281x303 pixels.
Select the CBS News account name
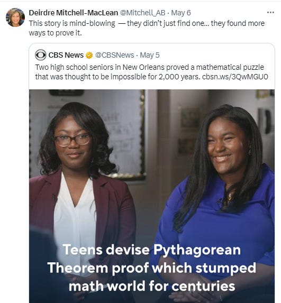click(x=66, y=55)
